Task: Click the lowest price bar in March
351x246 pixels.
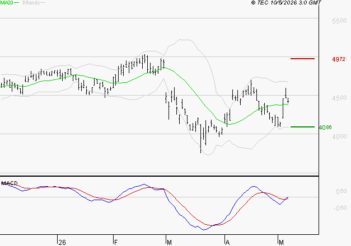Action: pos(200,139)
